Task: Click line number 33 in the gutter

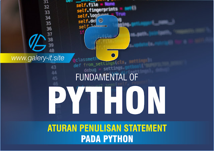Action: tap(47, 12)
